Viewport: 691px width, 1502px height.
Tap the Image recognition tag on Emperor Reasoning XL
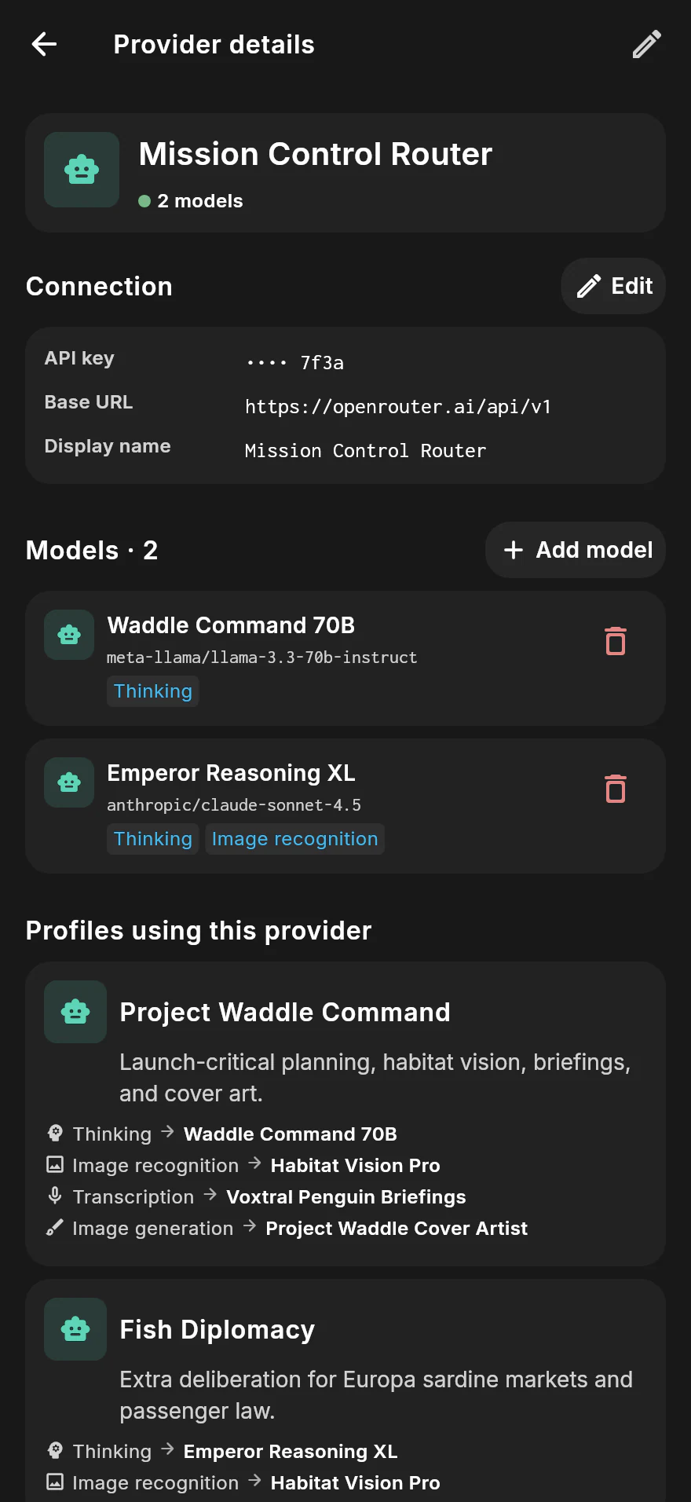pos(294,839)
